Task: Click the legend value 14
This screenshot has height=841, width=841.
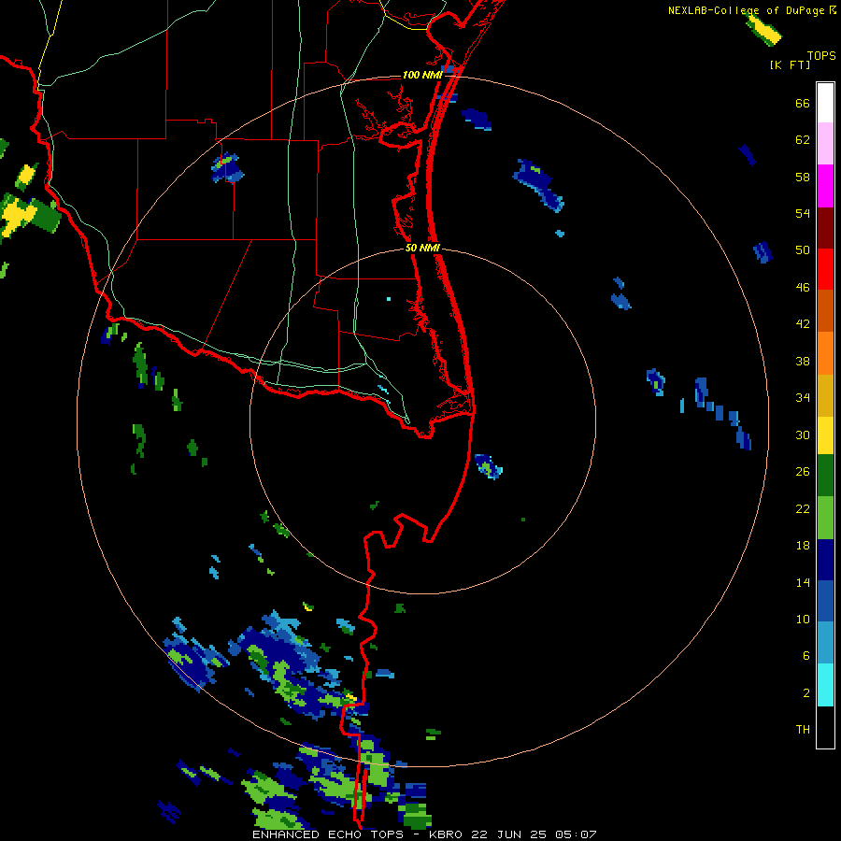Action: (x=803, y=583)
